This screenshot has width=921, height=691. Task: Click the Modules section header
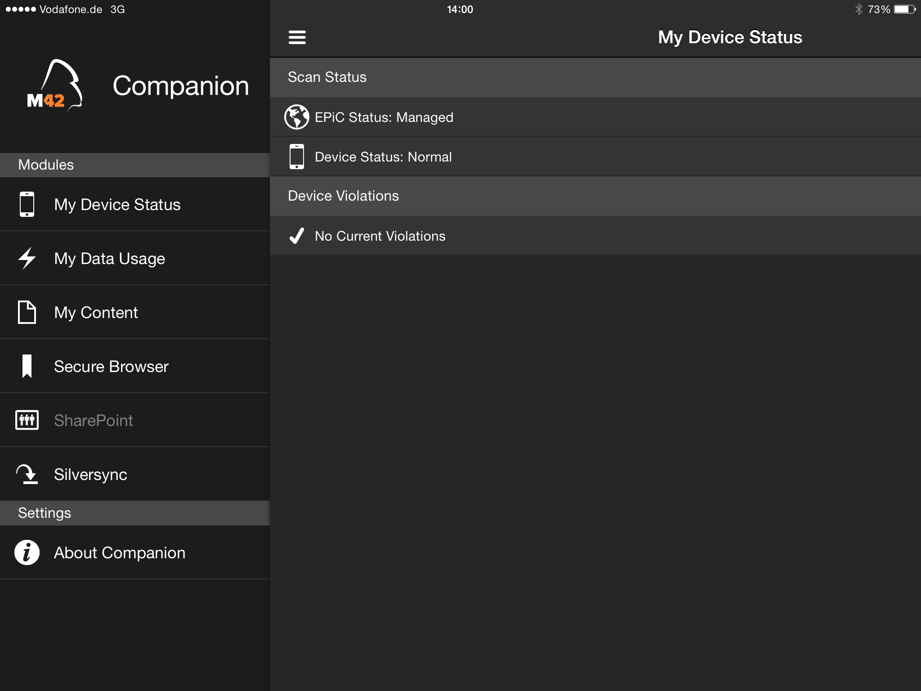tap(135, 165)
